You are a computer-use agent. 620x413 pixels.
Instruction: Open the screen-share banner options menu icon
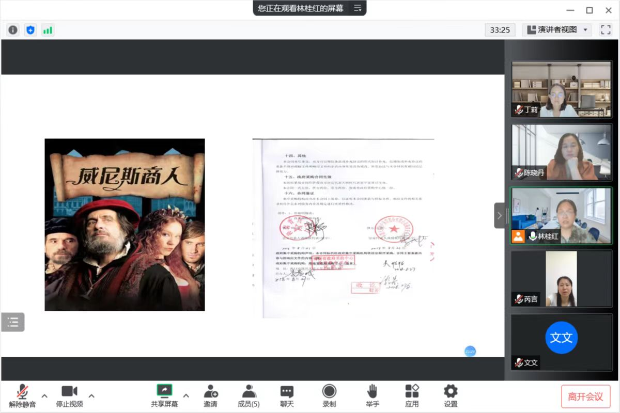point(357,8)
